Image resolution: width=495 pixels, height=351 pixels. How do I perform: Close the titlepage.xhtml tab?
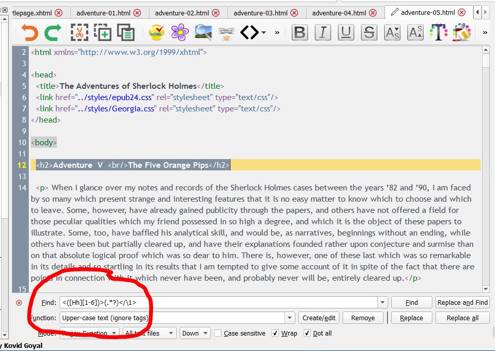[x=59, y=13]
